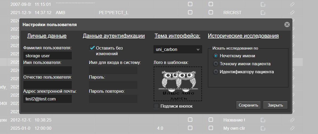The image size is (318, 134).
Task: Select the Точному имени пациента radio option
Action: (x=216, y=64)
